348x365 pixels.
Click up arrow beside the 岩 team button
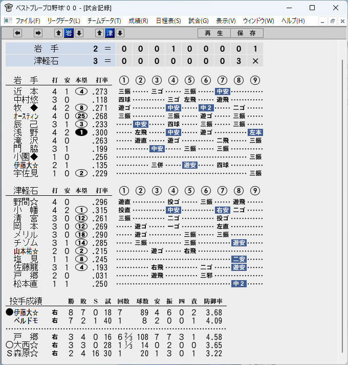pos(58,33)
